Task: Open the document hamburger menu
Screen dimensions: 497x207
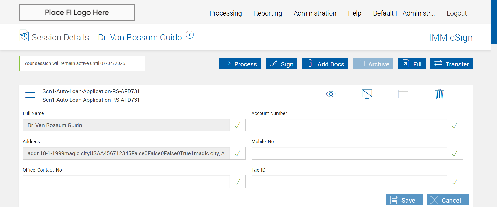Action: coord(30,95)
